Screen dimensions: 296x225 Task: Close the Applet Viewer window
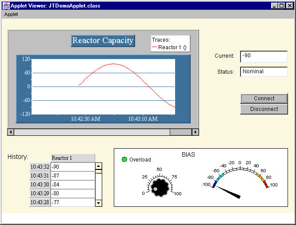[x=289, y=6]
